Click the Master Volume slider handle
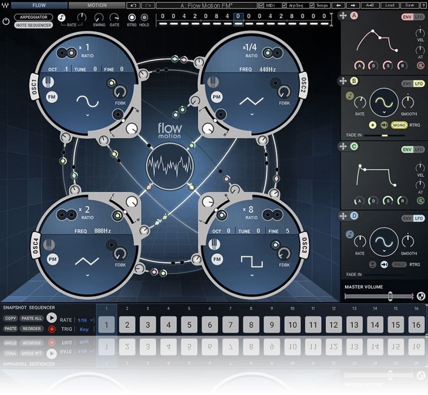 (391, 297)
